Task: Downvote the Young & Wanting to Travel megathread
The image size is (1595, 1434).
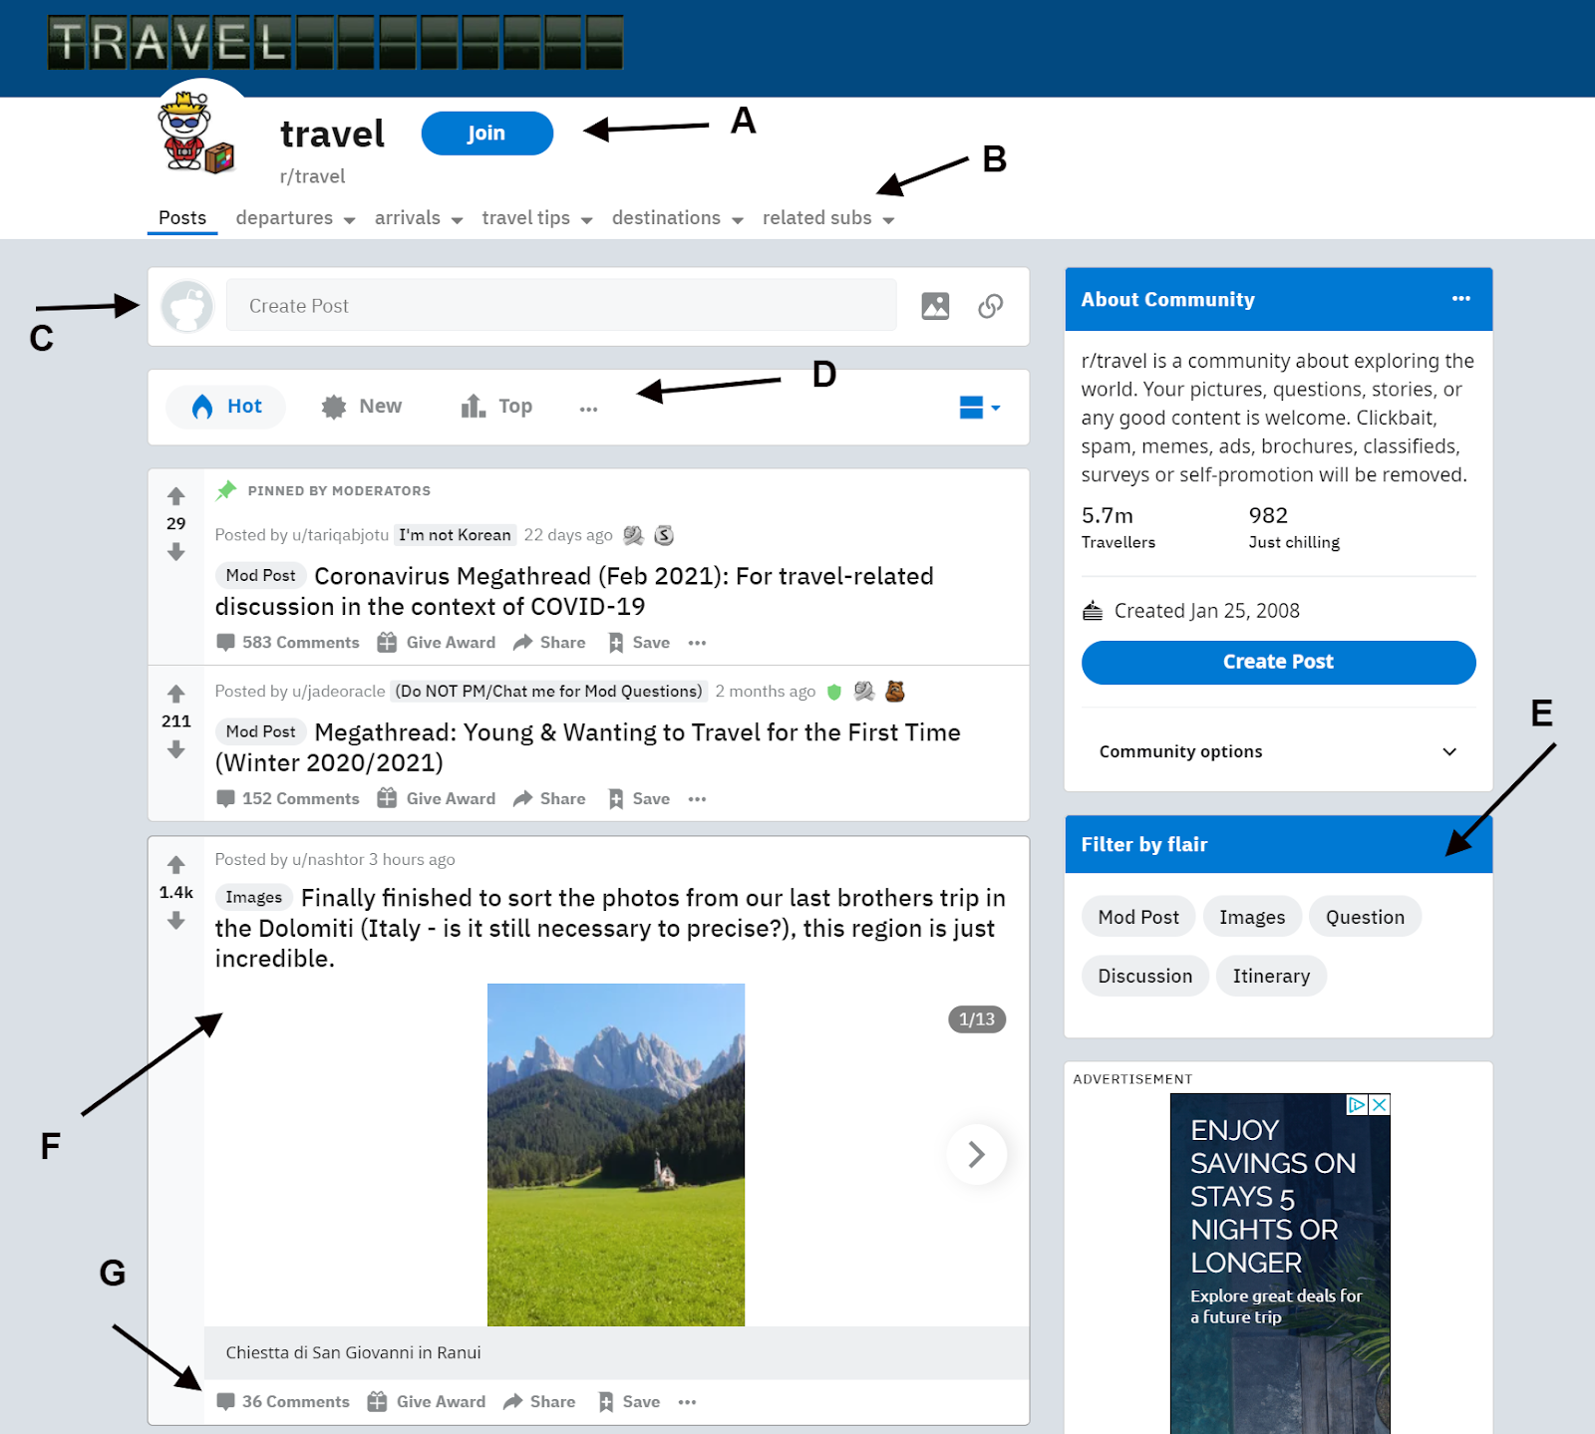Action: click(176, 749)
